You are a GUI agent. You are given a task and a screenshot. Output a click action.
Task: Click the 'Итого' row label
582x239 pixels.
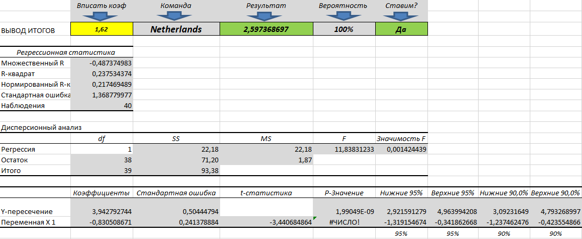tap(11, 171)
